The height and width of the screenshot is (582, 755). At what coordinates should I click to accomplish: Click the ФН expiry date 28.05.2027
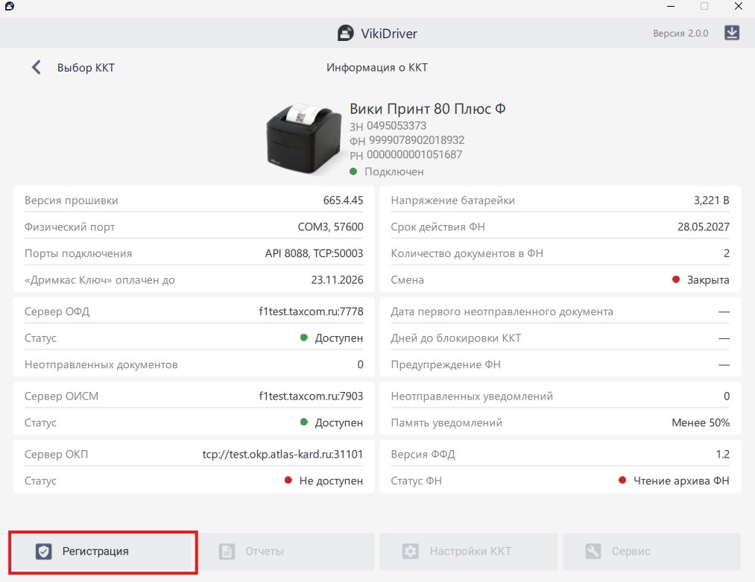click(x=703, y=227)
